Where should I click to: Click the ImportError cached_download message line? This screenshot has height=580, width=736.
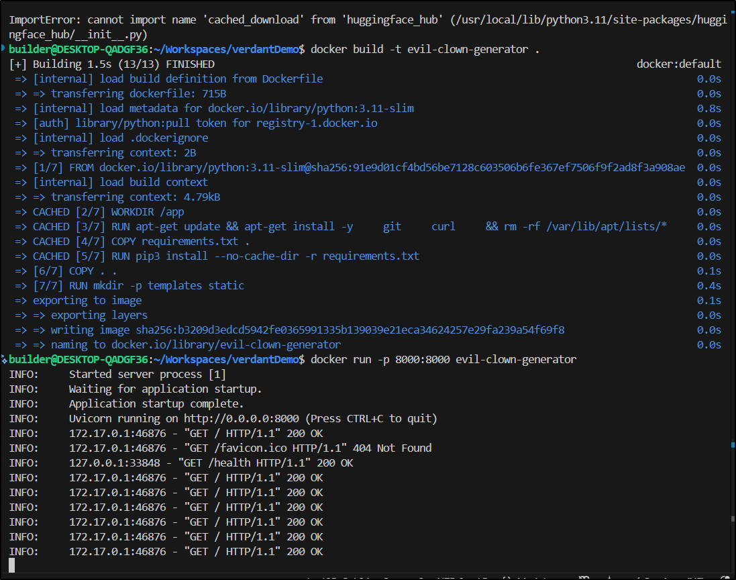[x=201, y=20]
